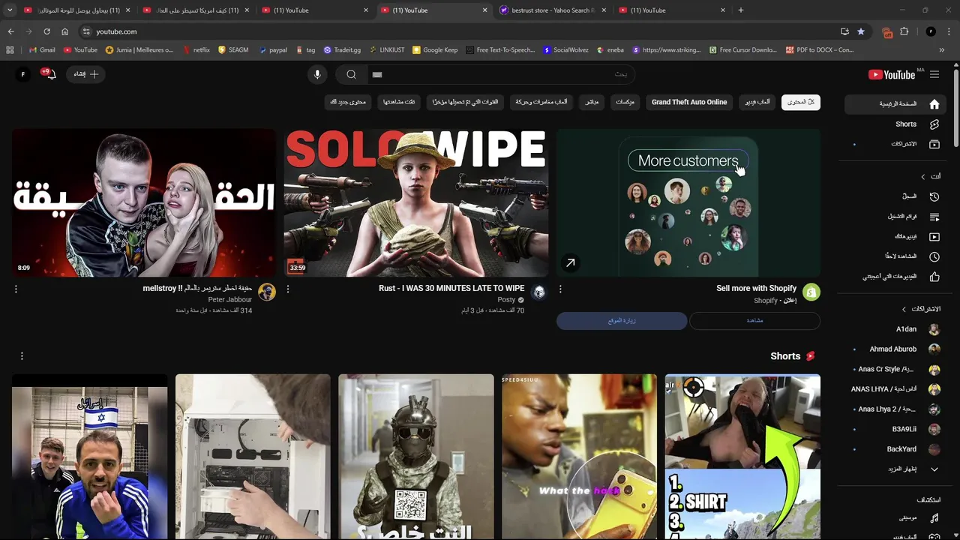Click the YouTube search input field
Viewport: 960px width, 540px height.
pos(500,74)
